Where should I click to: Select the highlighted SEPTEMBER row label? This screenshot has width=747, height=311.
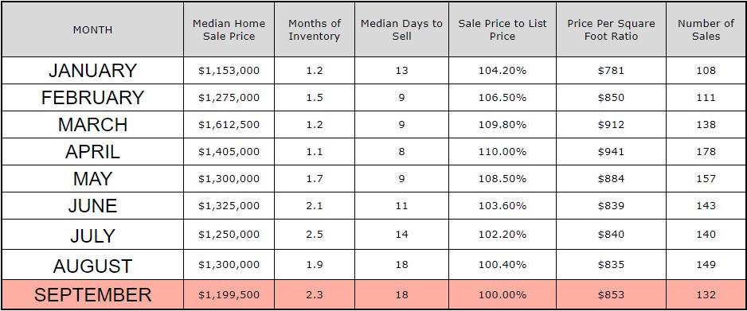[93, 295]
